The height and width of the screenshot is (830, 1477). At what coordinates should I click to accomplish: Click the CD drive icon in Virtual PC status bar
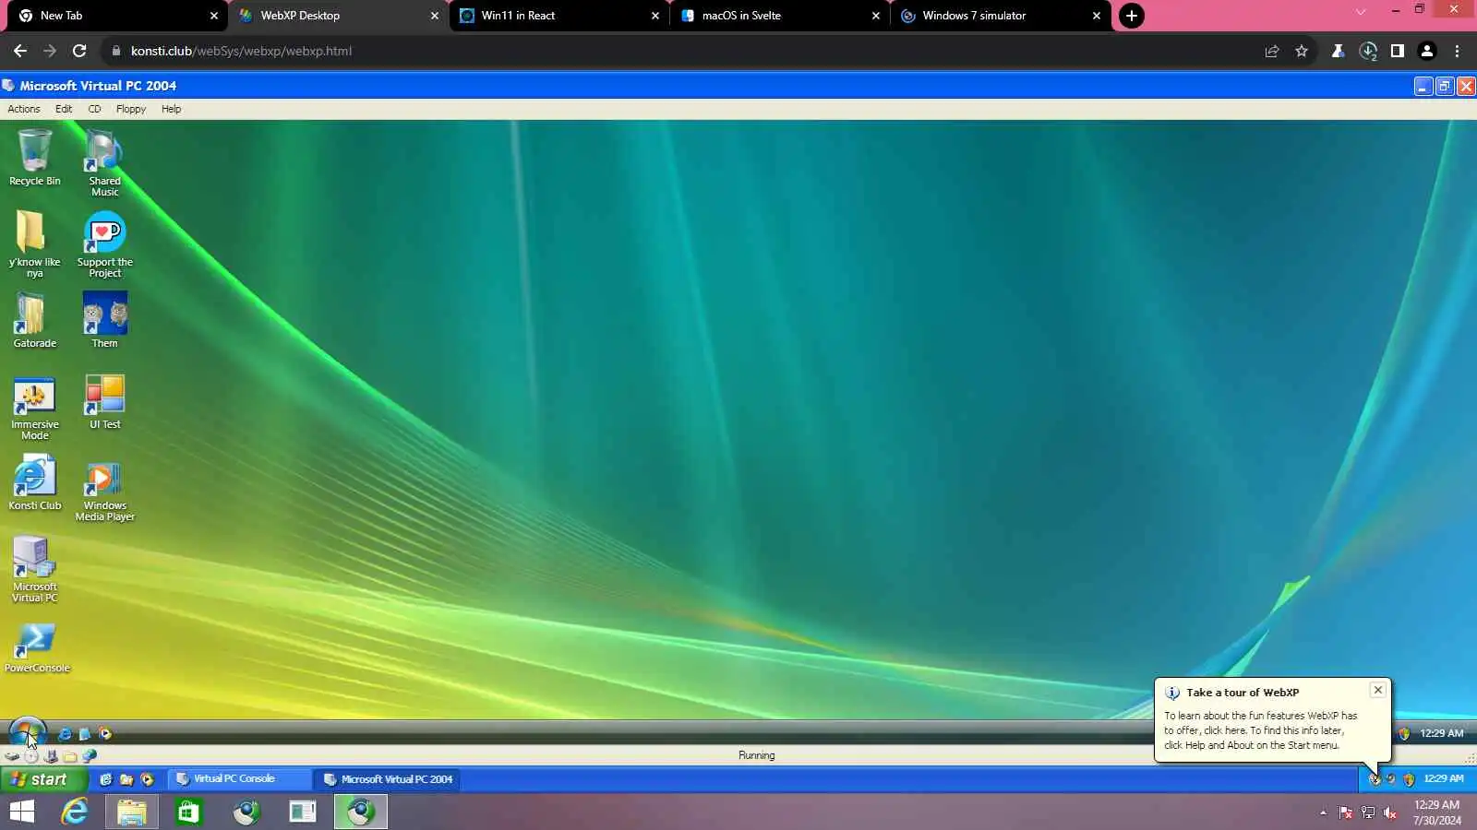31,756
